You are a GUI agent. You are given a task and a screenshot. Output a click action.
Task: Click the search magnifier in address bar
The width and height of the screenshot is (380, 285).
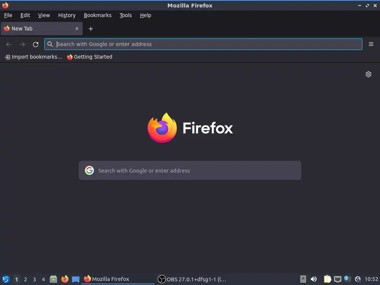pos(50,44)
